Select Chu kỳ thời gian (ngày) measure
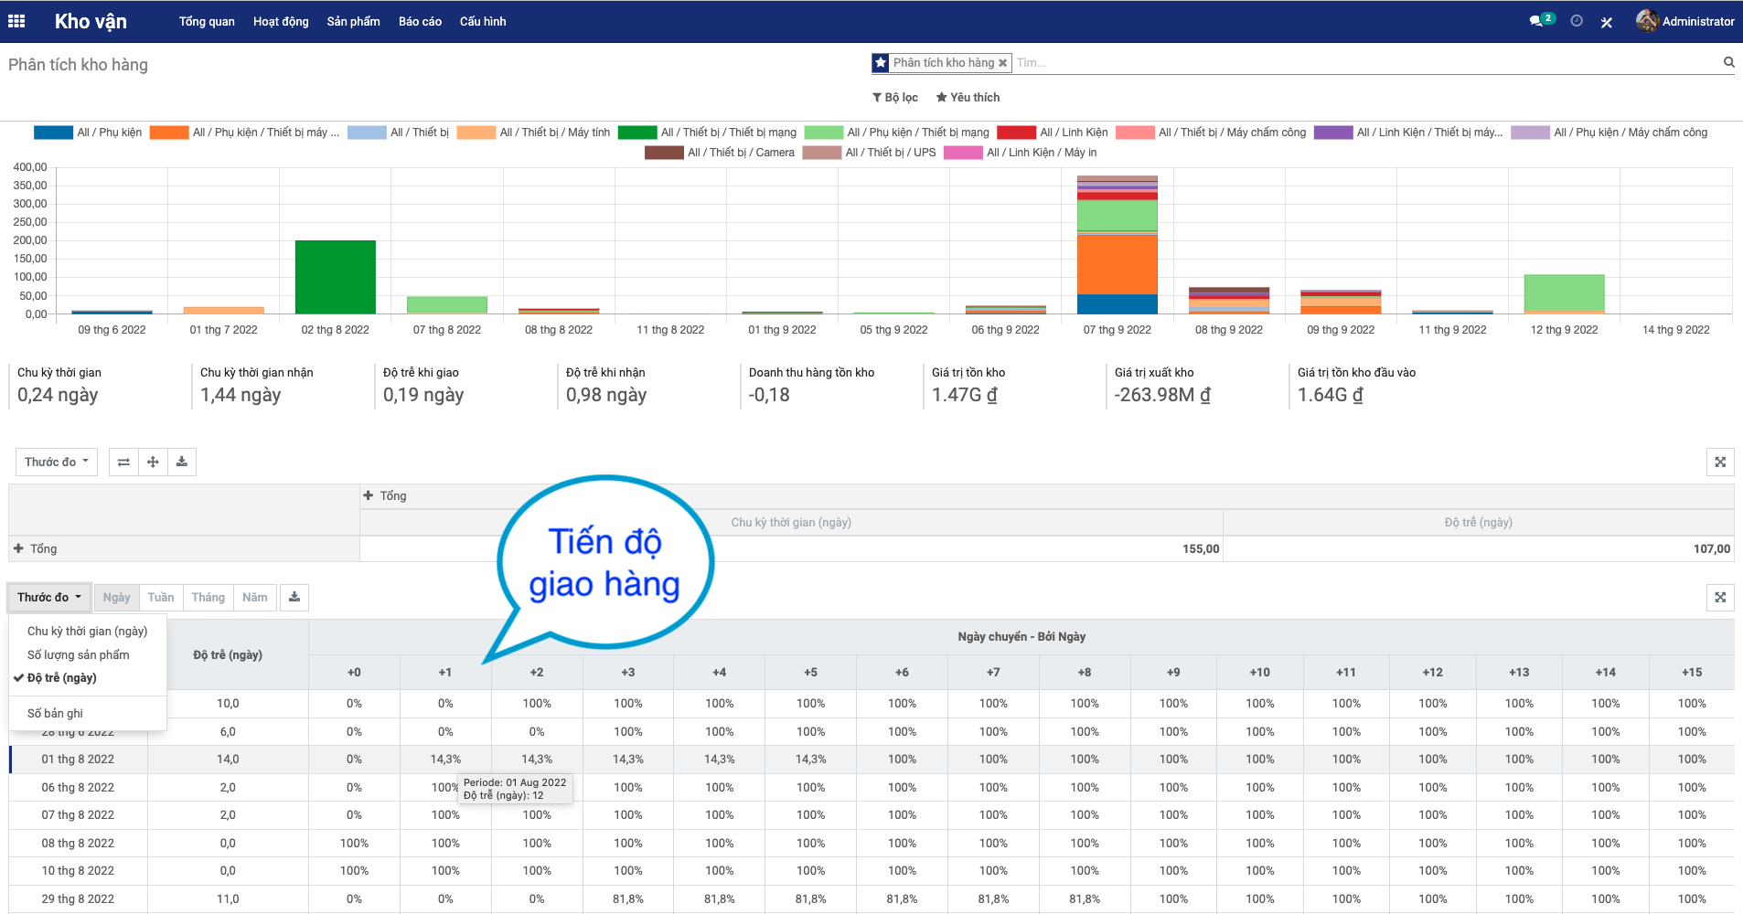Viewport: 1743px width, 914px height. (x=87, y=631)
